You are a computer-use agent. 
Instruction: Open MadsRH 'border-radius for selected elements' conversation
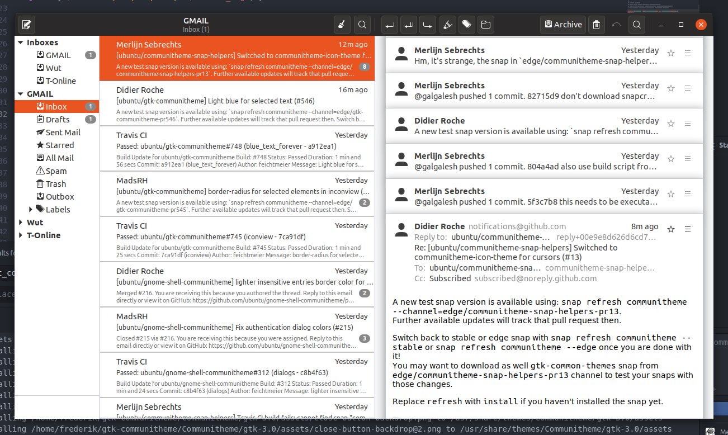(237, 194)
